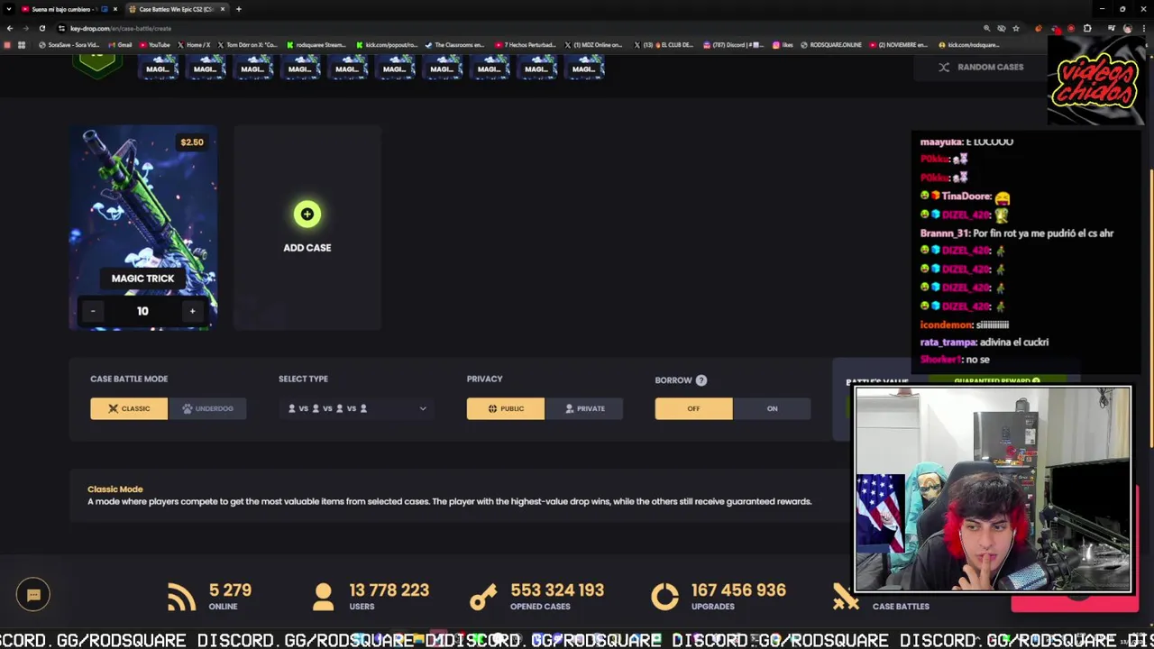Open the rodsquaree Stream bookmark

tap(316, 45)
